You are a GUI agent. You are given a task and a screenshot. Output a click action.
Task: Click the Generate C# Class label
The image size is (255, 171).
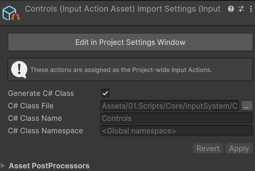41,93
